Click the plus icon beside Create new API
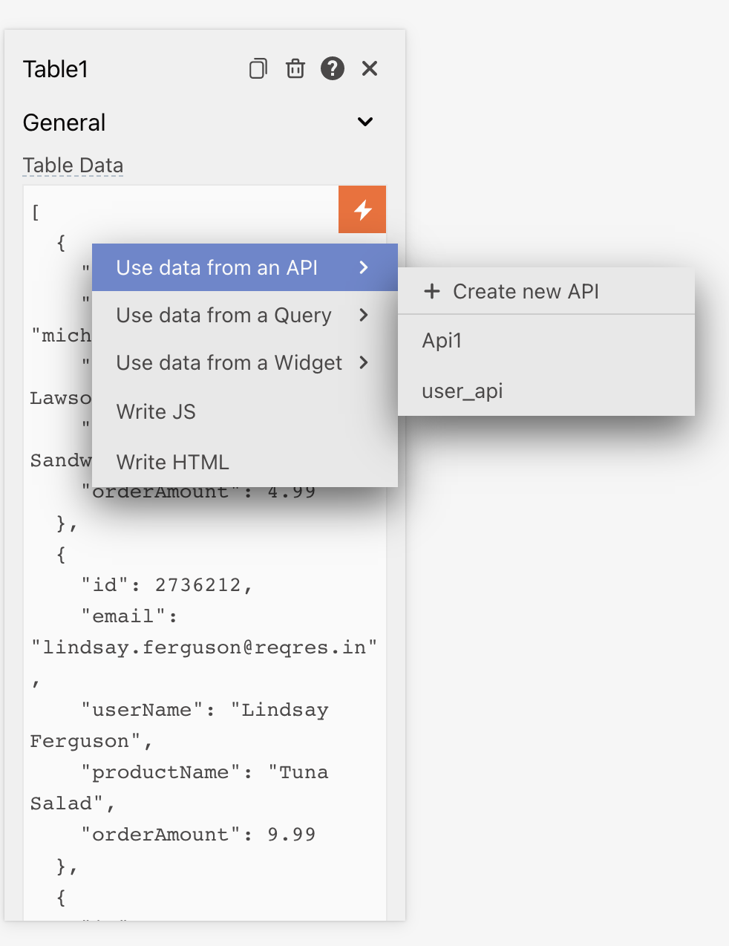This screenshot has height=946, width=729. [x=432, y=291]
